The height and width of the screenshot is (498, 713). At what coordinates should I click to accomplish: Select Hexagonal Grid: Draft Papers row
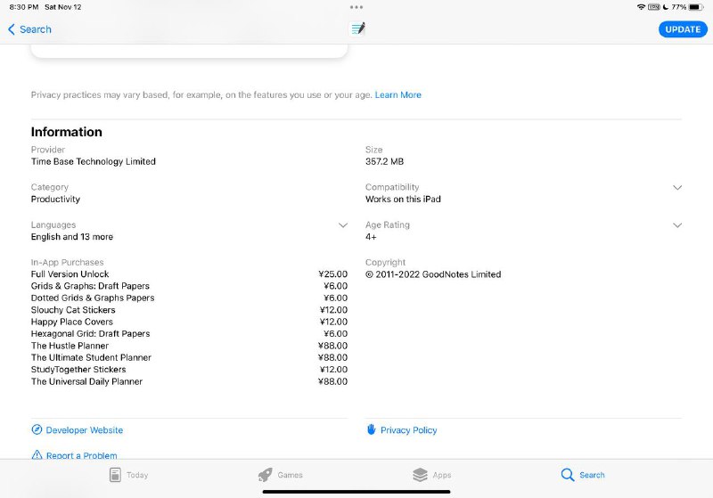point(189,333)
